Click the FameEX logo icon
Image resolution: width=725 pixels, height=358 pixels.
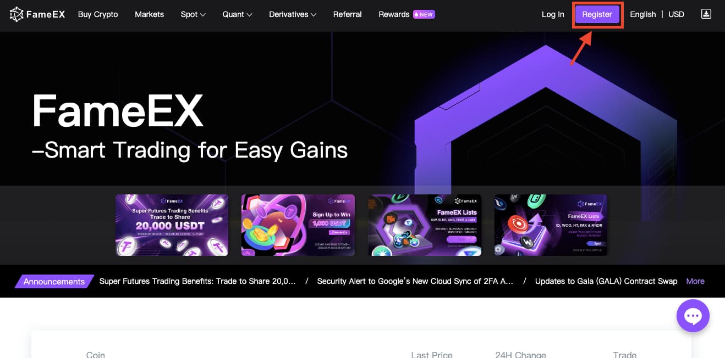tap(17, 14)
